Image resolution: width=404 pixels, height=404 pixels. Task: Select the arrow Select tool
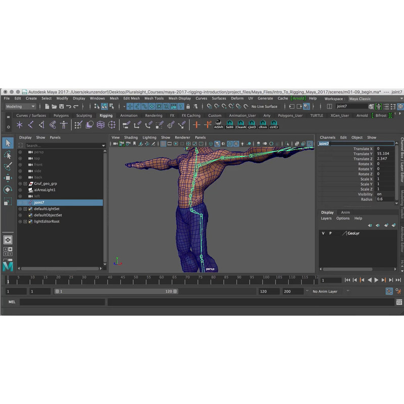[8, 143]
